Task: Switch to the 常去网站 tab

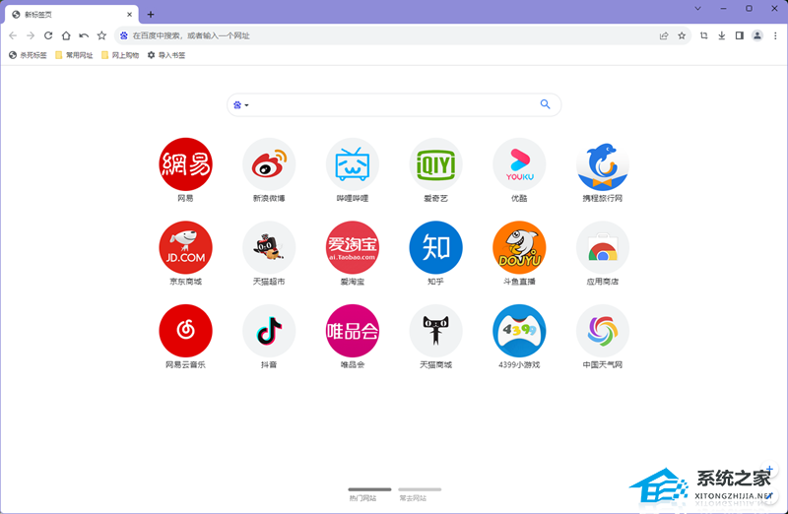Action: 420,494
